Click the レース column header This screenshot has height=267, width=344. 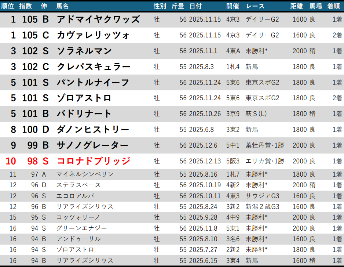tap(255, 6)
